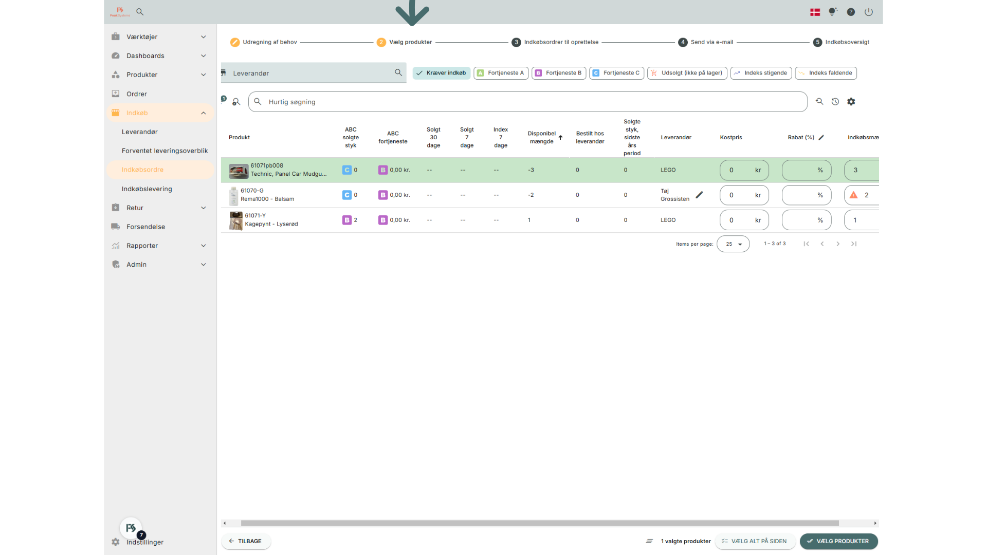Open the search history clock icon

coord(835,102)
